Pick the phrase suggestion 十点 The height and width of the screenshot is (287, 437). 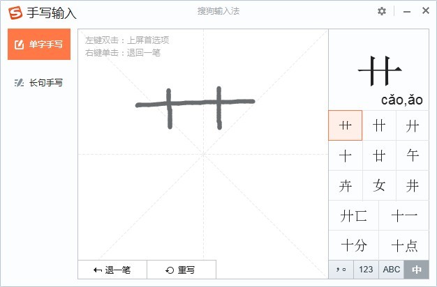pos(403,245)
